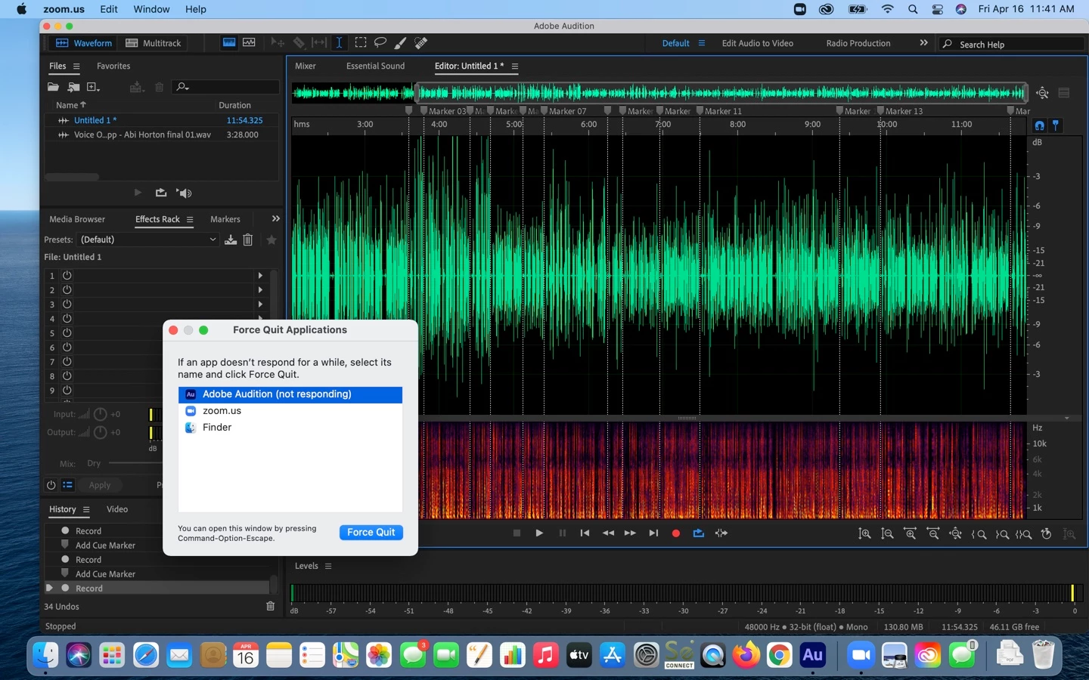Open the Presets dropdown in Effects Rack

tap(147, 240)
